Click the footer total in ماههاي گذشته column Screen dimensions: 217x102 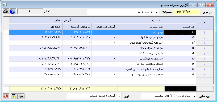[77, 89]
